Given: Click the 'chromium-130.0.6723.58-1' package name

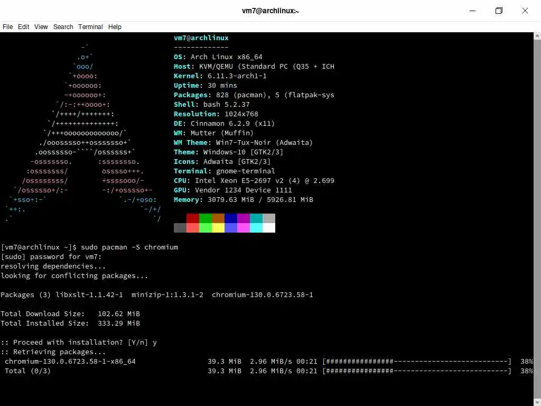Looking at the screenshot, I should coord(263,295).
